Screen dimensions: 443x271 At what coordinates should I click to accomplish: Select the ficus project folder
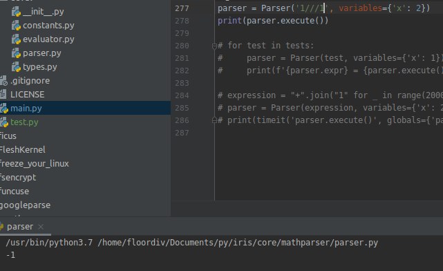(x=8, y=136)
